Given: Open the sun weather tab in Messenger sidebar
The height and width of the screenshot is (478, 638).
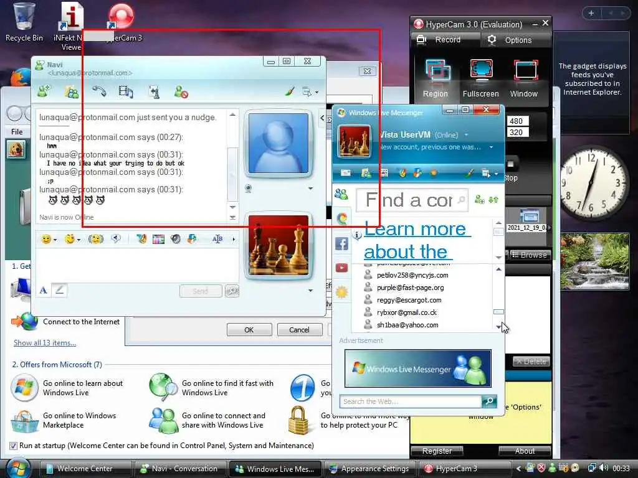Looking at the screenshot, I should pyautogui.click(x=342, y=291).
